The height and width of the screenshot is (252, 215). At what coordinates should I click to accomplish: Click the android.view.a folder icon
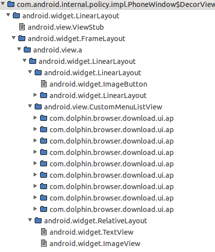pos(27,50)
